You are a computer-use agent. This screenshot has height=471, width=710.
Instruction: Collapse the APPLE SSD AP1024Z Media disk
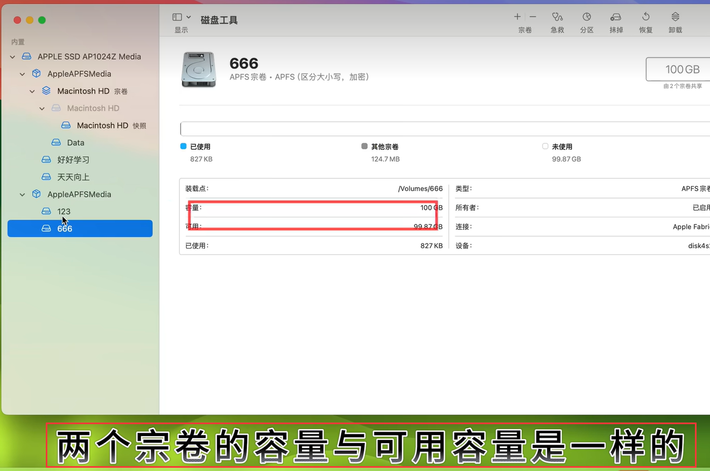click(x=12, y=57)
